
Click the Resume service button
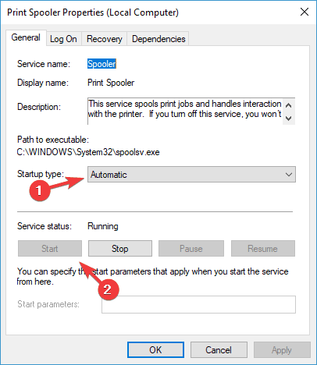point(263,249)
